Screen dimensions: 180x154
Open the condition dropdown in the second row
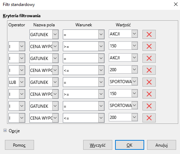tap(101, 46)
